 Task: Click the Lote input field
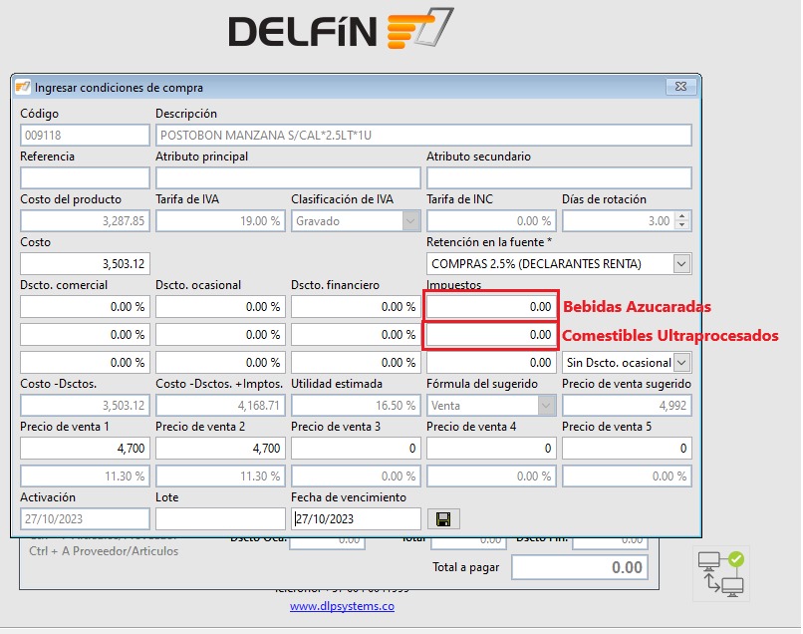pyautogui.click(x=220, y=518)
